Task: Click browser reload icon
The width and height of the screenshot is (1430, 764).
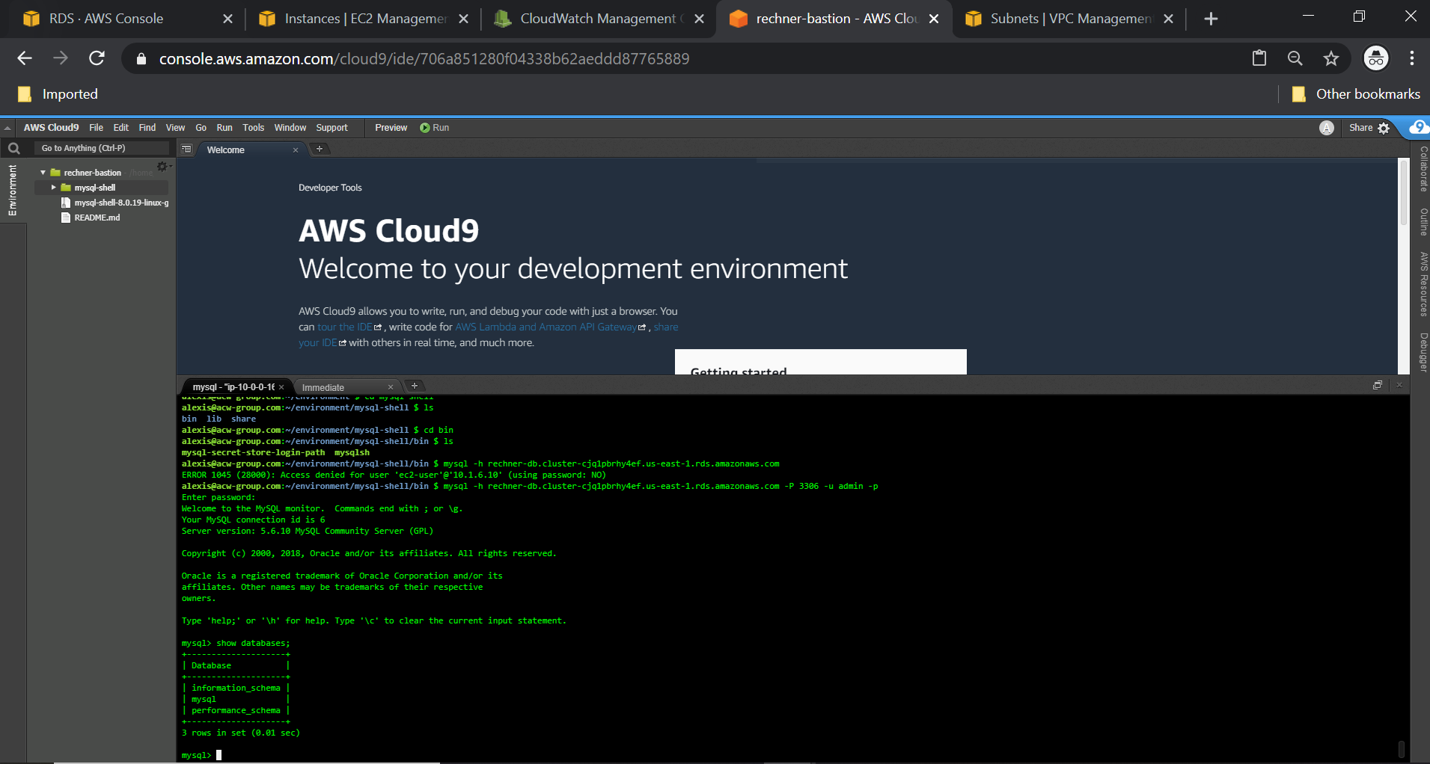Action: pyautogui.click(x=97, y=58)
